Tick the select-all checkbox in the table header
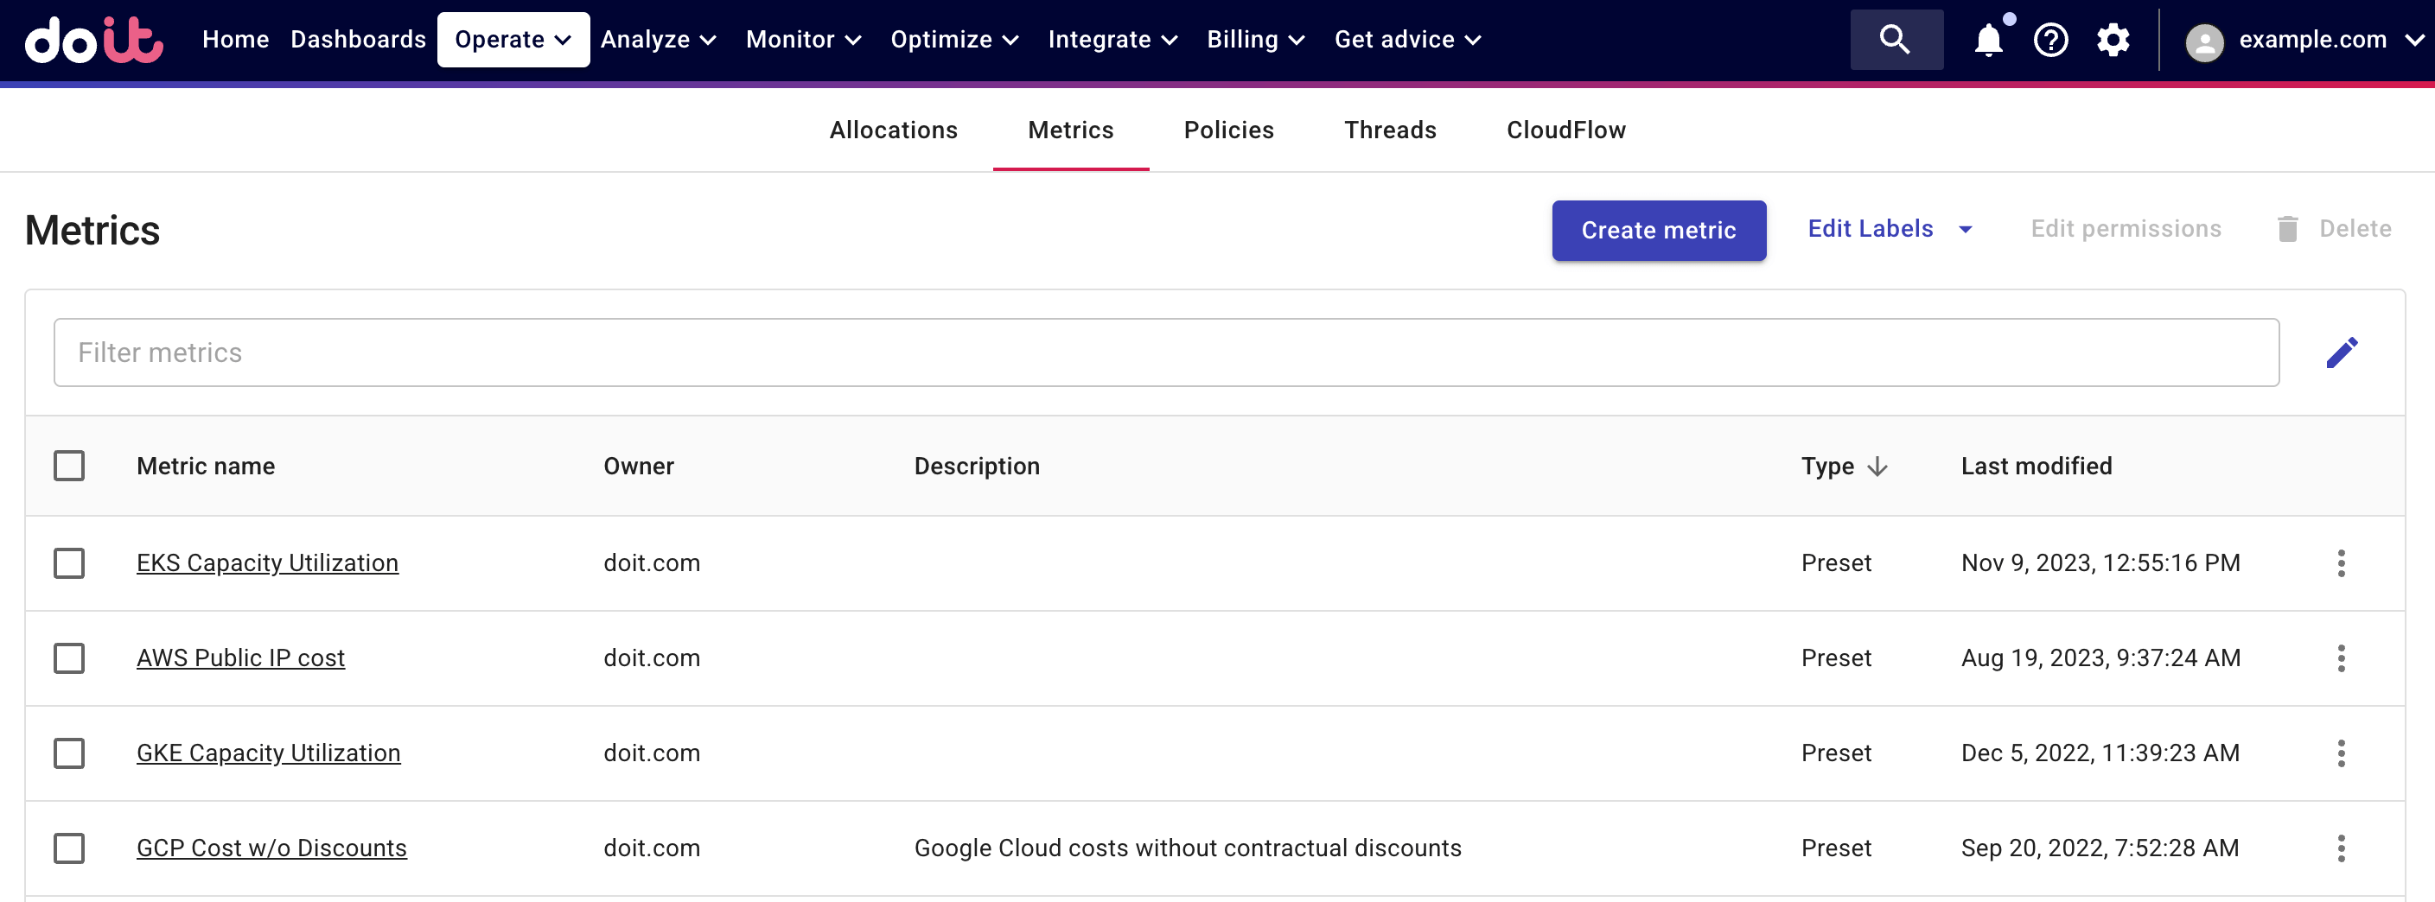The image size is (2435, 902). pos(69,466)
